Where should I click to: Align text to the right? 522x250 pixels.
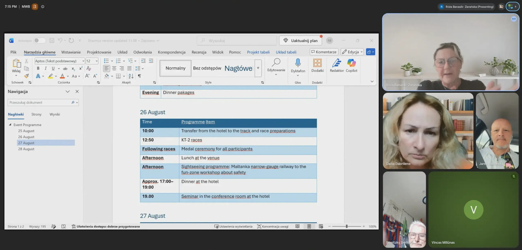(122, 68)
